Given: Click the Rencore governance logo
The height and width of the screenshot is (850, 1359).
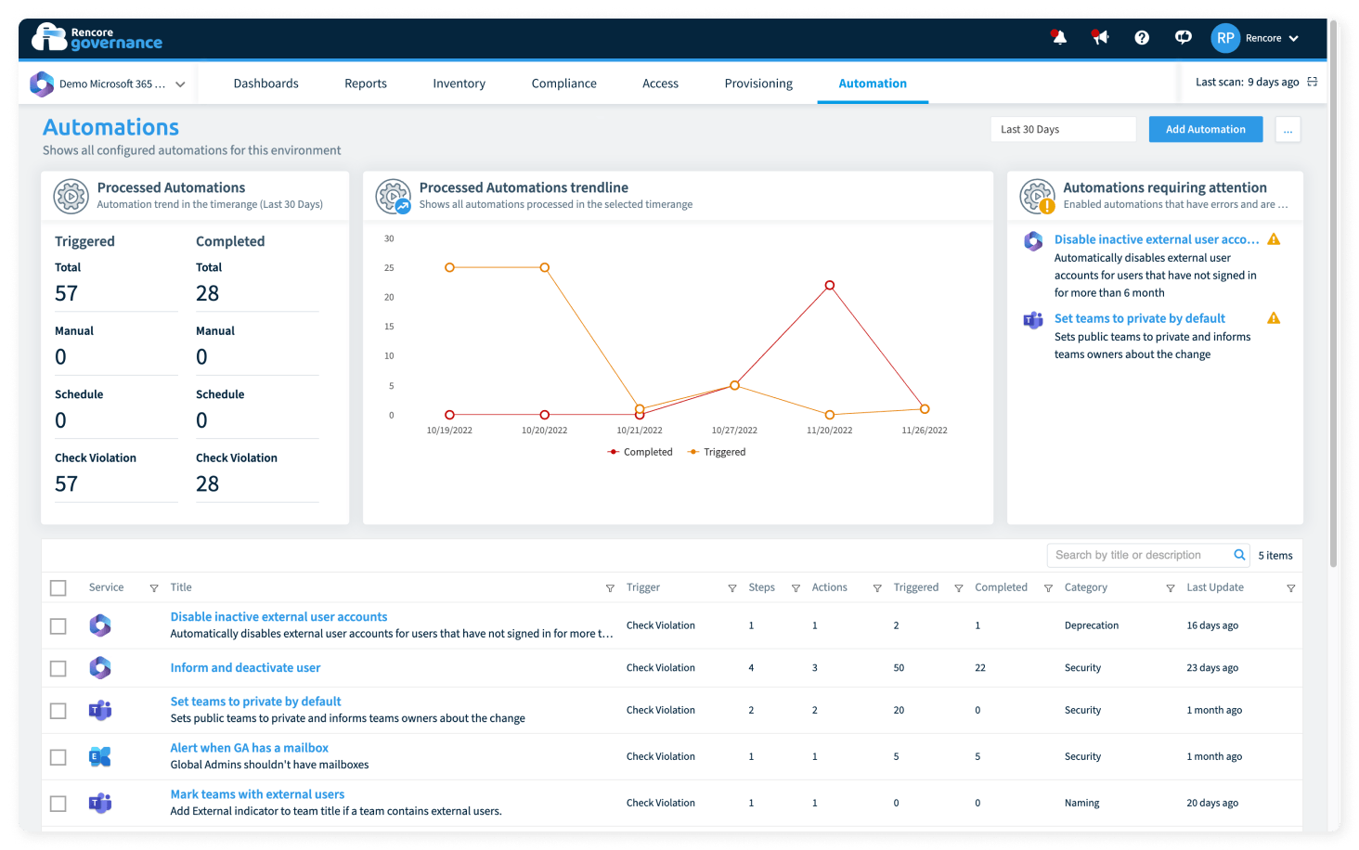Looking at the screenshot, I should [97, 37].
